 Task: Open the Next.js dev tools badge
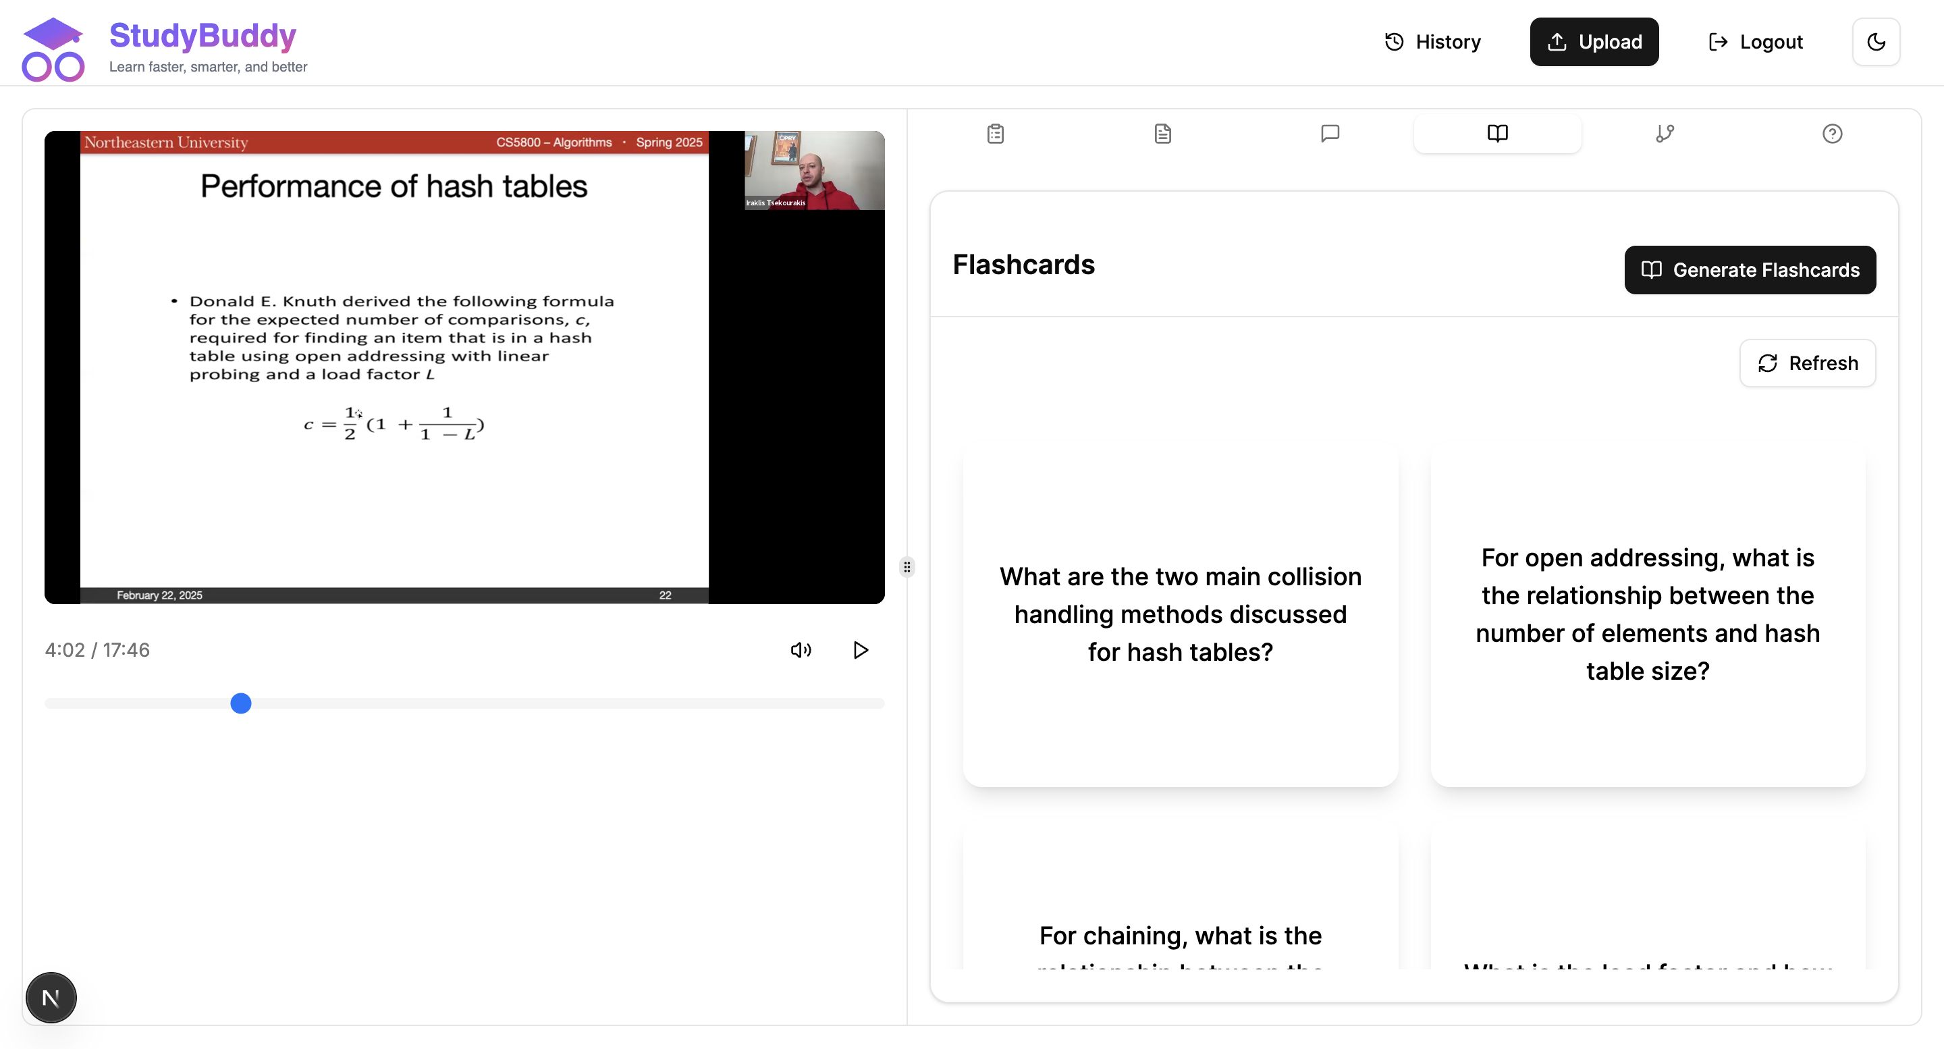click(51, 998)
